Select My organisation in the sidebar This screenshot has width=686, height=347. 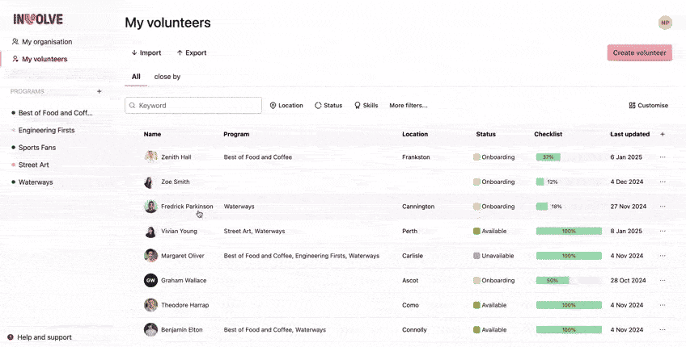(x=46, y=42)
